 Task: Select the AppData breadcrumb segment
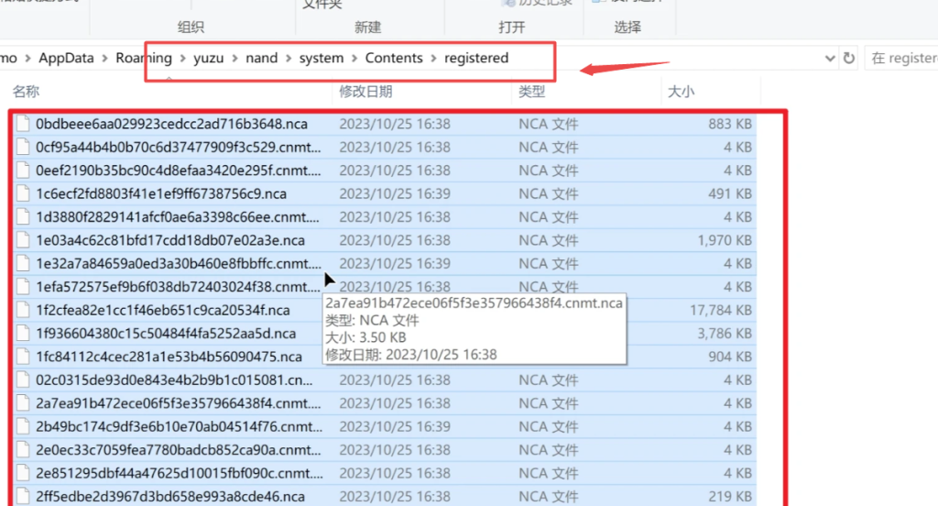click(x=66, y=58)
